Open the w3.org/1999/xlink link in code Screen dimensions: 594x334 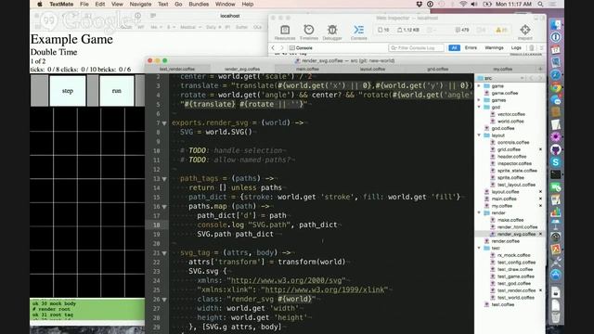324,289
